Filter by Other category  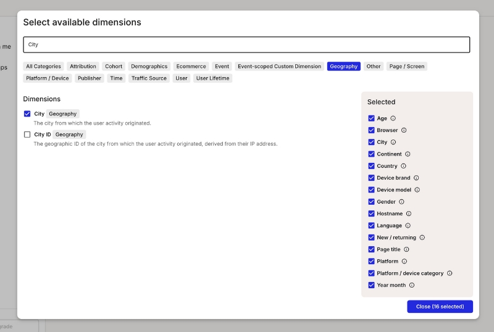tap(374, 67)
